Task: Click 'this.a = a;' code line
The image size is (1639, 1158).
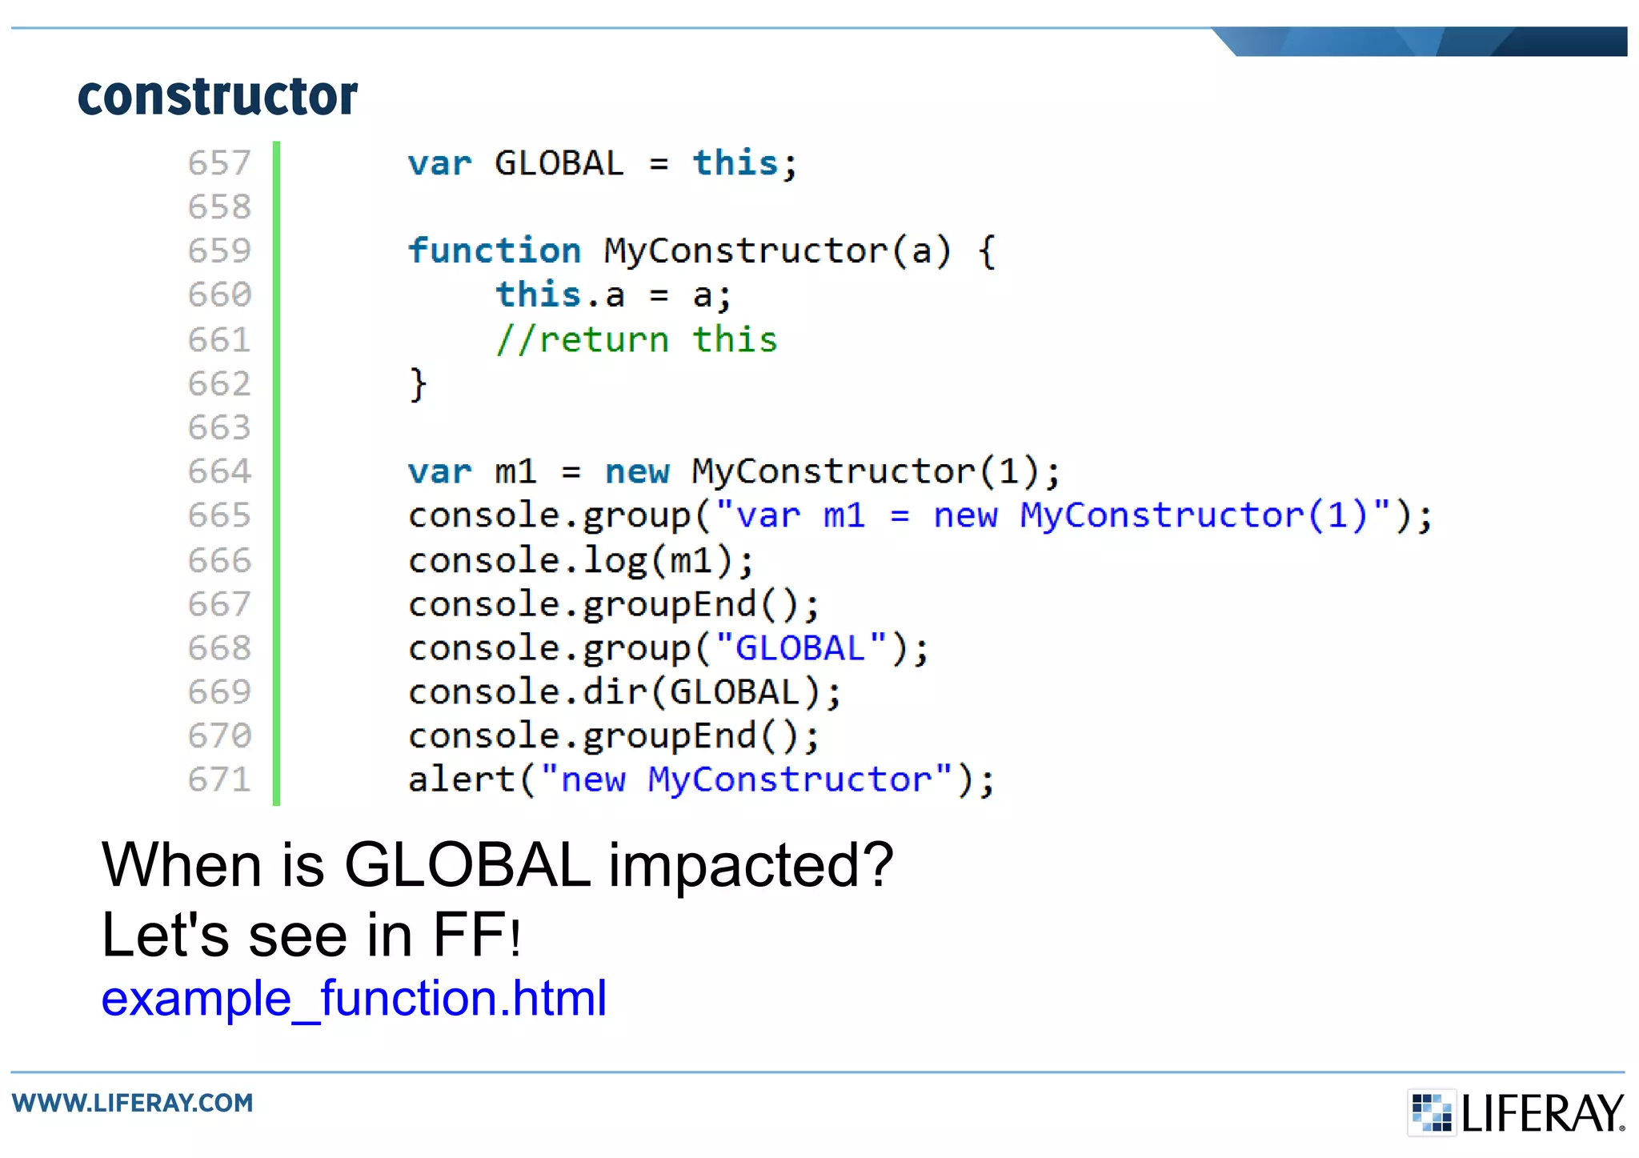Action: point(612,295)
